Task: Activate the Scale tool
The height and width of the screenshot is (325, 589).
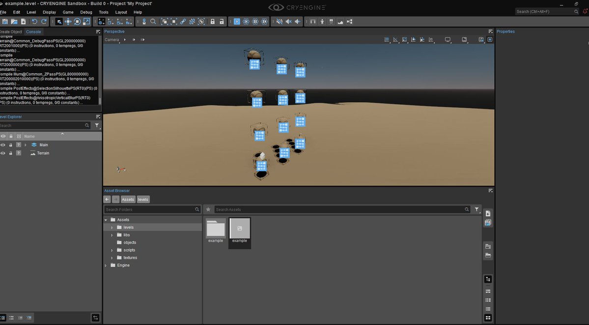Action: pos(86,22)
